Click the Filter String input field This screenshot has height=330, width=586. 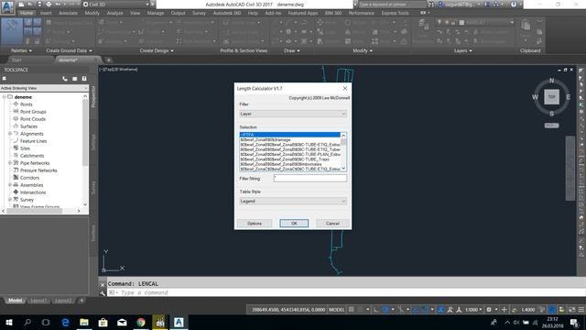310,179
